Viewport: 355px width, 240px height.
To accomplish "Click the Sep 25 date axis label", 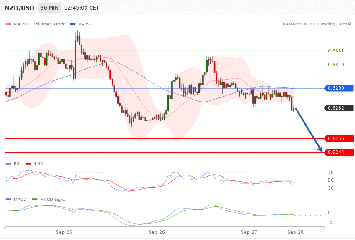I will click(x=64, y=232).
